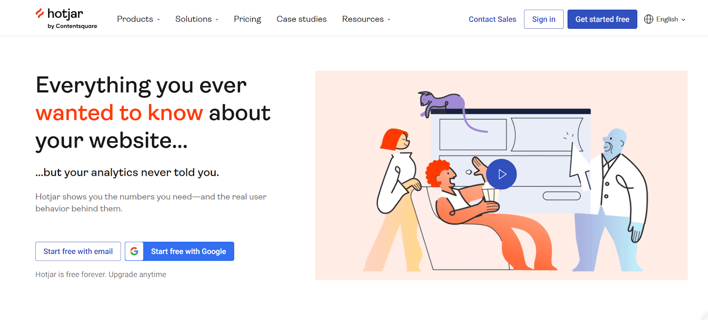Image resolution: width=708 pixels, height=320 pixels.
Task: Open the Pricing page
Action: [247, 19]
